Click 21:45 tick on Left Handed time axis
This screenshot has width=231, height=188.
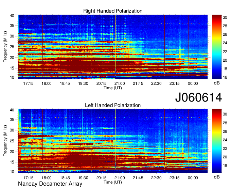[138, 178]
